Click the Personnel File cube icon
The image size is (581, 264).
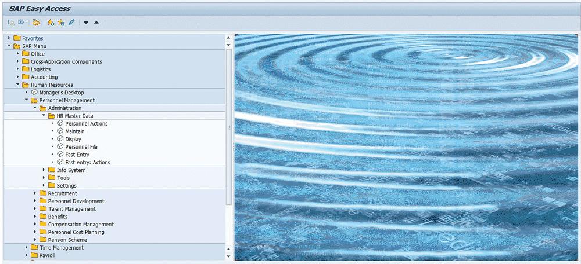coord(60,146)
